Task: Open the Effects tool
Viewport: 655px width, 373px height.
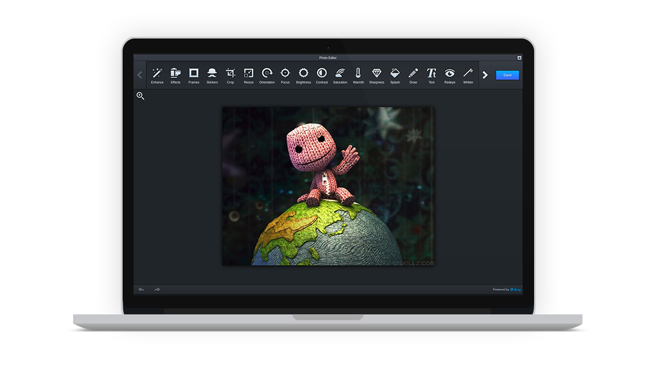Action: click(x=176, y=74)
